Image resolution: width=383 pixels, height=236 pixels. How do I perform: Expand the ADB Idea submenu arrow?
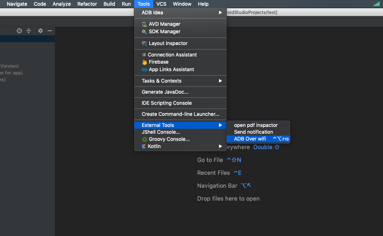click(220, 13)
